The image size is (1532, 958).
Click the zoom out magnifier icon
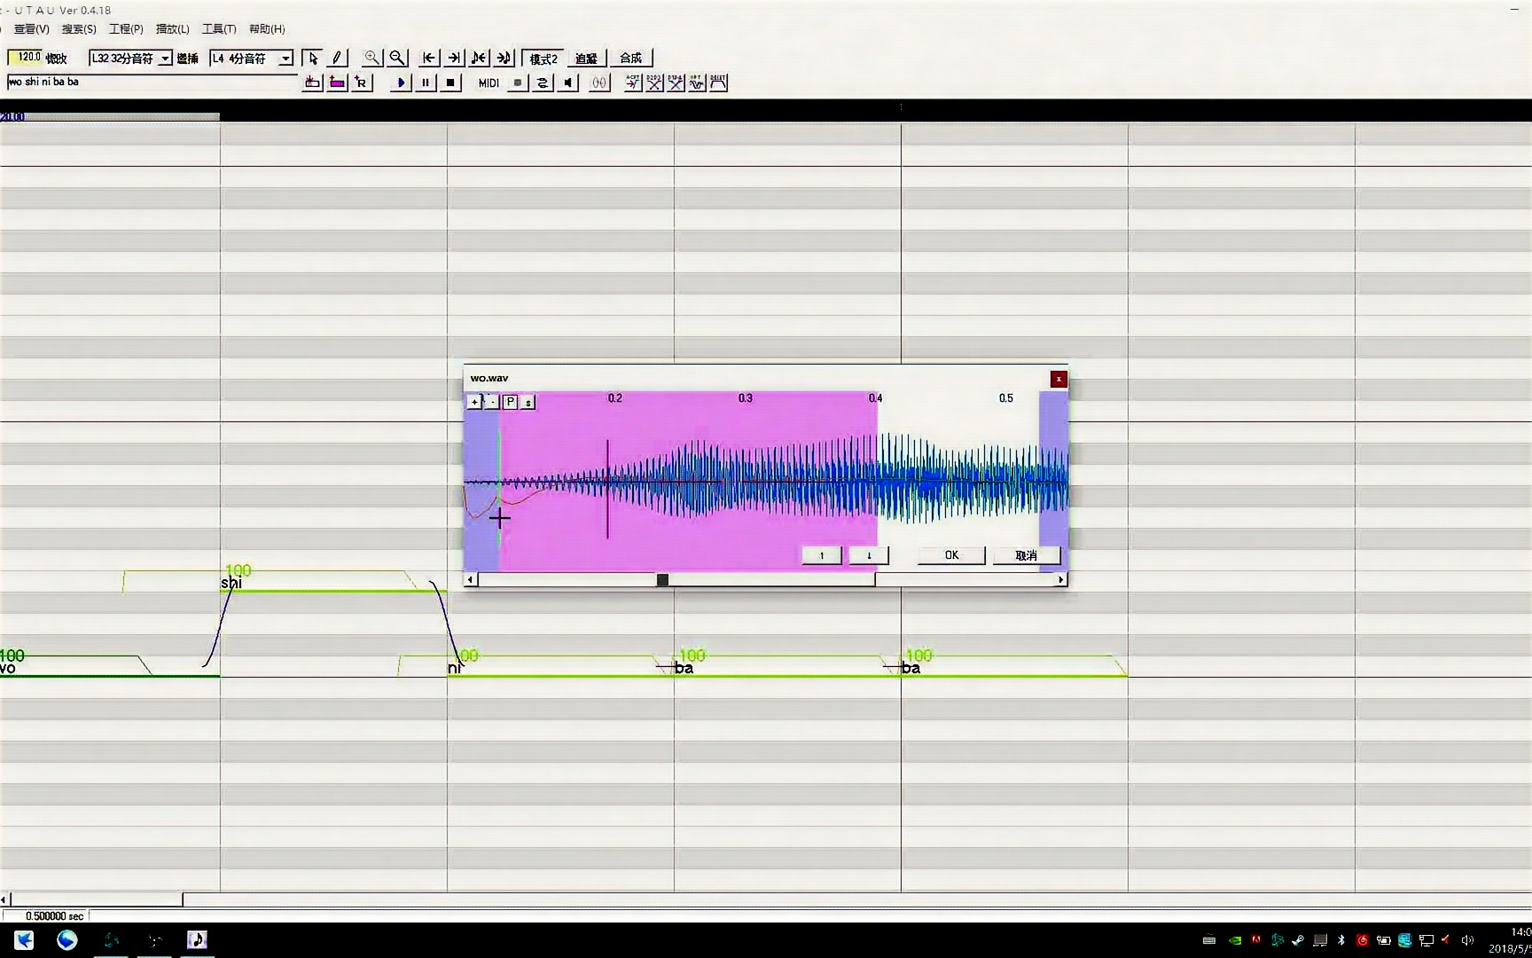(398, 59)
